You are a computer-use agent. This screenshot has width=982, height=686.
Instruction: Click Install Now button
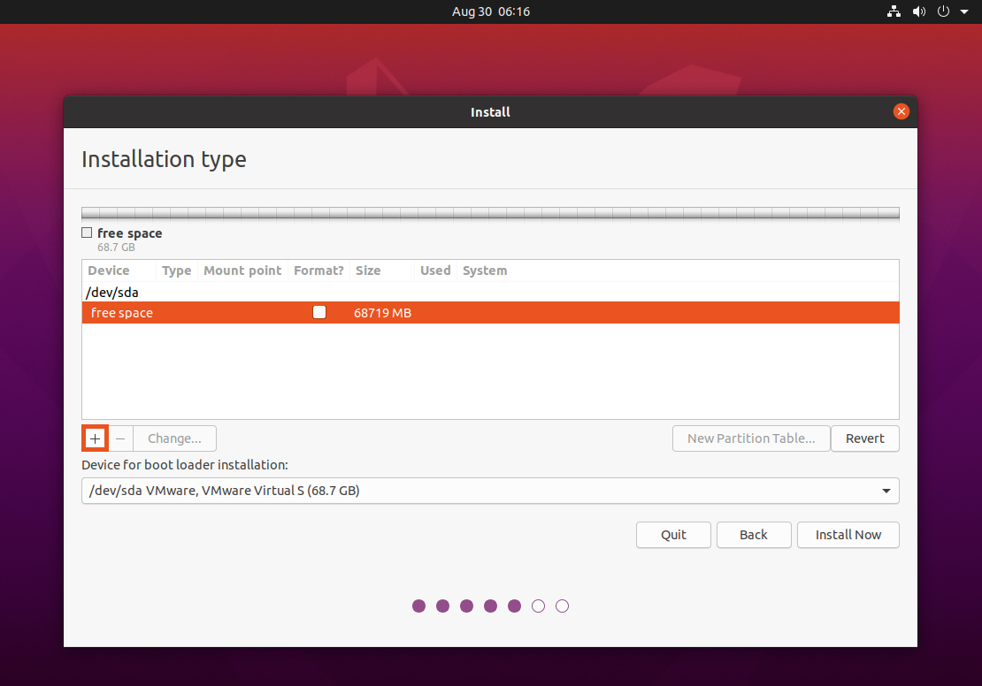(x=848, y=535)
